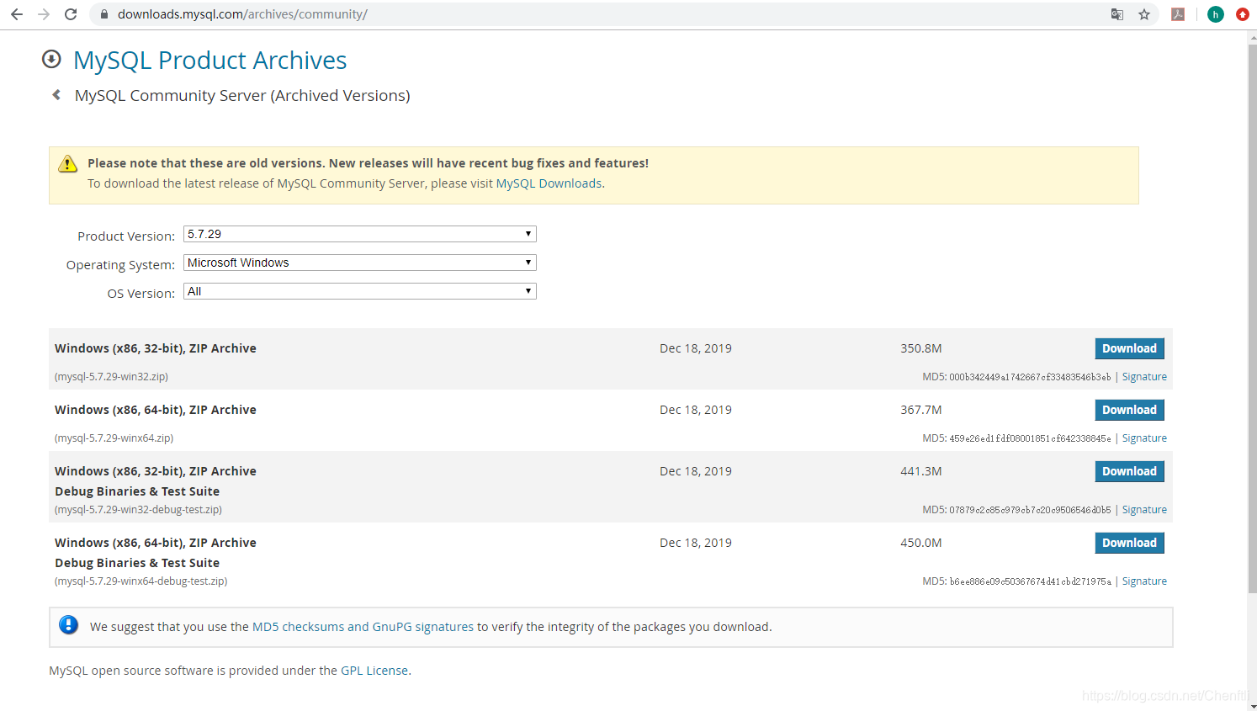The image size is (1257, 711).
Task: Reload the page with refresh icon
Action: (x=71, y=14)
